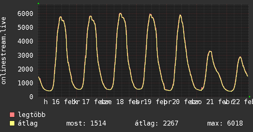
Task: Click the 20 date label on X axis
Action: pos(176,102)
